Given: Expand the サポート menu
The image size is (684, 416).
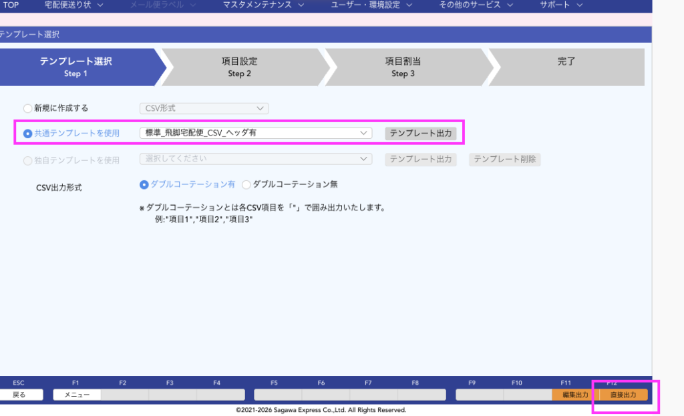Looking at the screenshot, I should [561, 5].
